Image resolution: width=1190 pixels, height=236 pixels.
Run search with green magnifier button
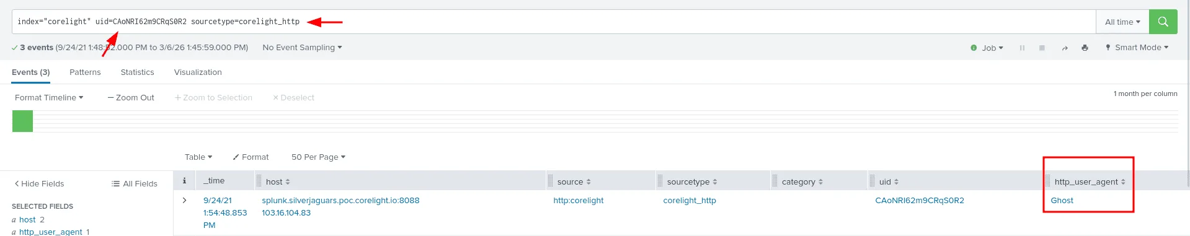click(x=1163, y=22)
